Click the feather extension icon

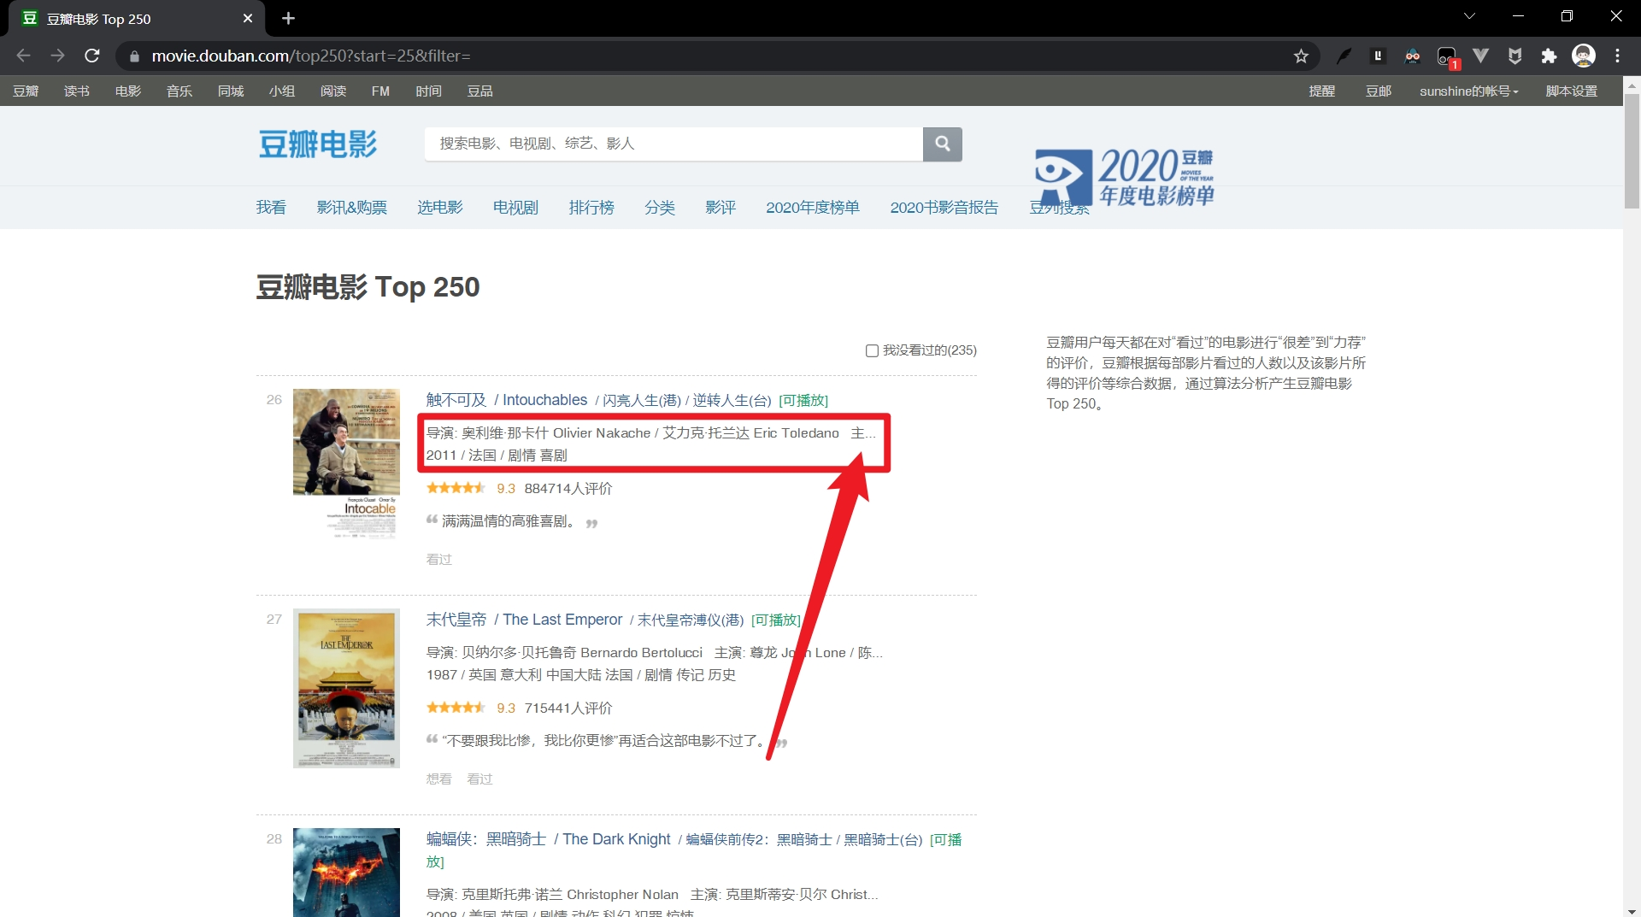(1344, 56)
